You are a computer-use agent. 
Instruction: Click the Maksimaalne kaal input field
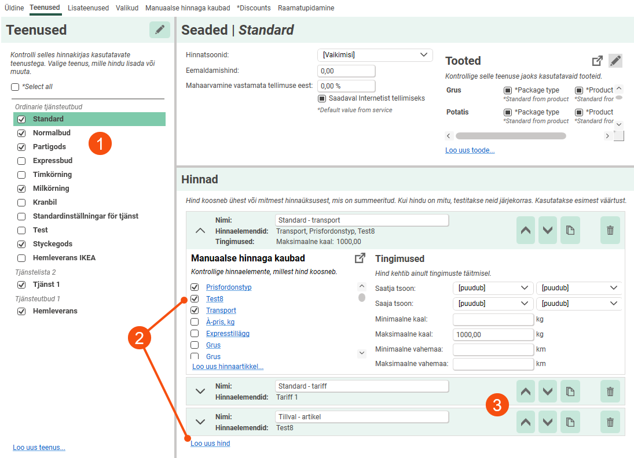click(x=492, y=335)
